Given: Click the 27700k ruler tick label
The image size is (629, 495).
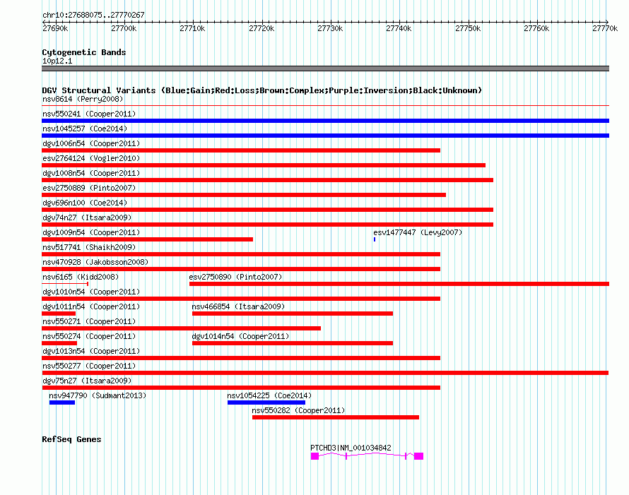Looking at the screenshot, I should (x=124, y=28).
